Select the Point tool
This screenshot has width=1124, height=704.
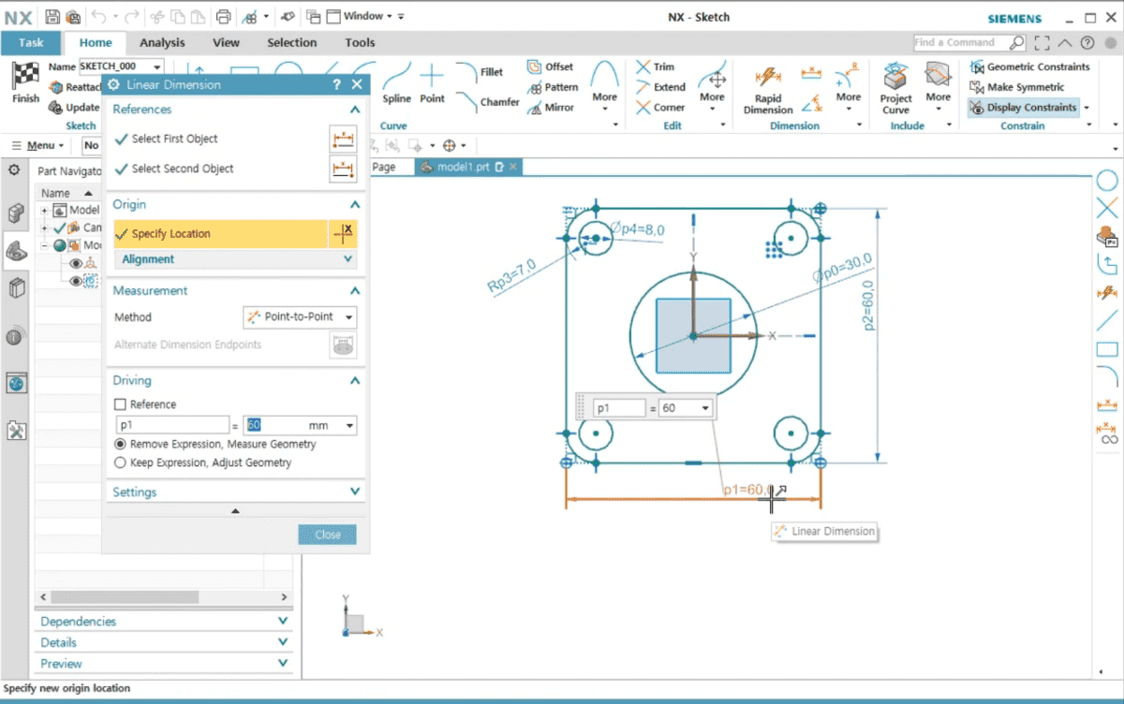tap(432, 82)
